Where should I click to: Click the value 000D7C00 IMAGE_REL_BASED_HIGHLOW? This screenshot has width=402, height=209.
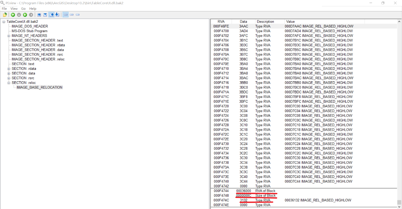319,106
